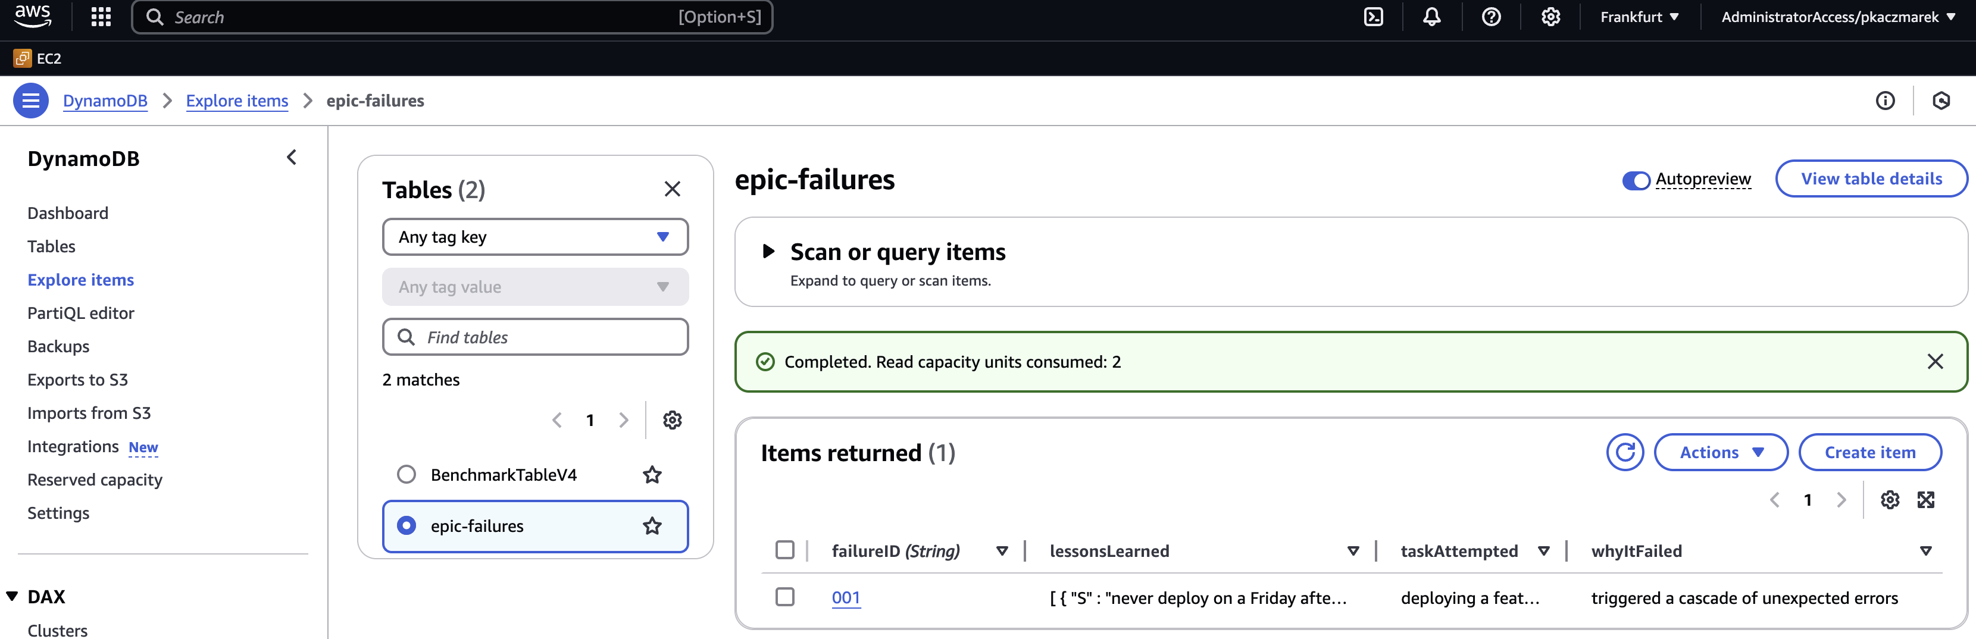
Task: Open the Actions dropdown button
Action: click(1721, 453)
